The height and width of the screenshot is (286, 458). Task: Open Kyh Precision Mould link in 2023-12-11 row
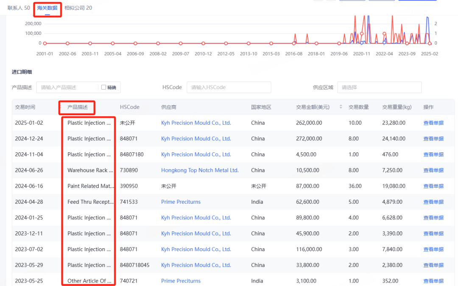pos(196,233)
